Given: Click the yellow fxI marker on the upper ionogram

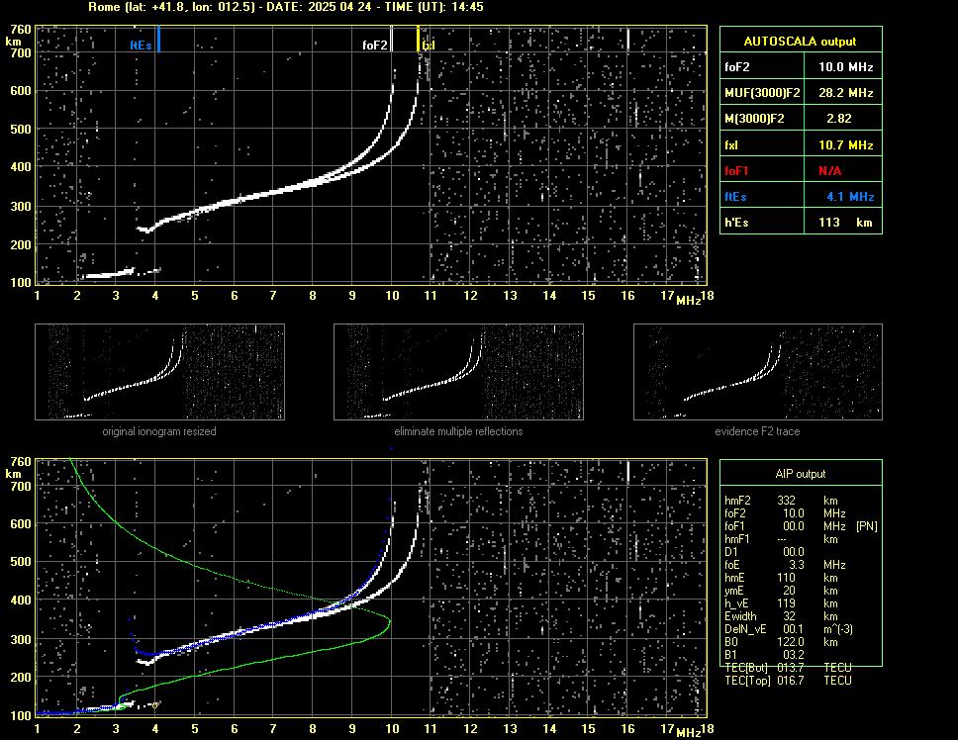Looking at the screenshot, I should (418, 39).
